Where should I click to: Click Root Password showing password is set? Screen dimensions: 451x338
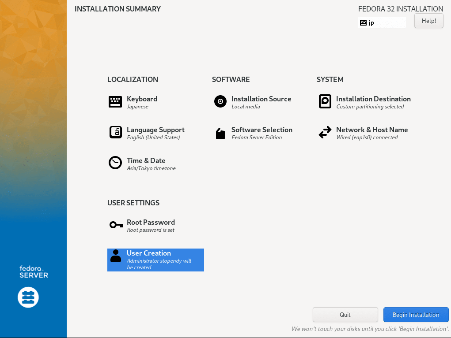coord(151,225)
